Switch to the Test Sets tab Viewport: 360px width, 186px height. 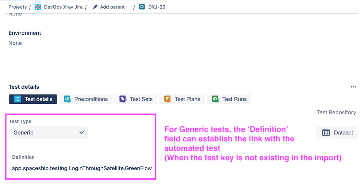(136, 99)
